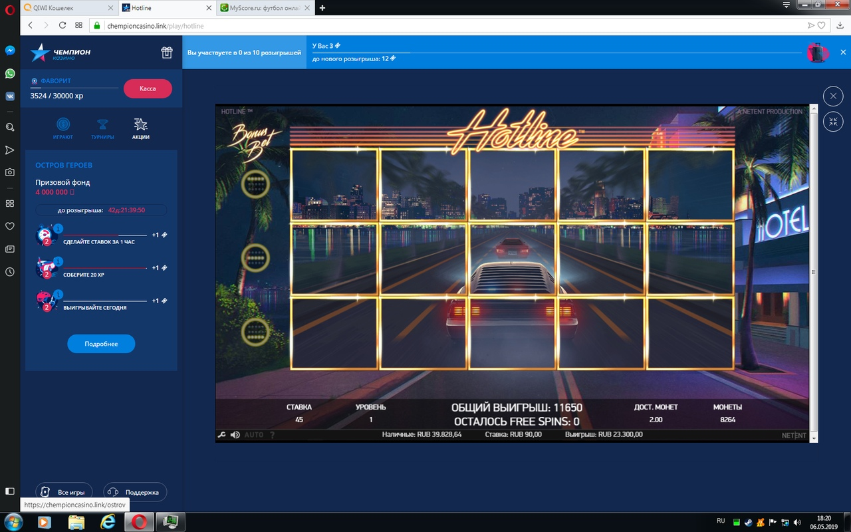Viewport: 851px width, 532px height.
Task: Mute game sound speaker icon
Action: pyautogui.click(x=235, y=435)
